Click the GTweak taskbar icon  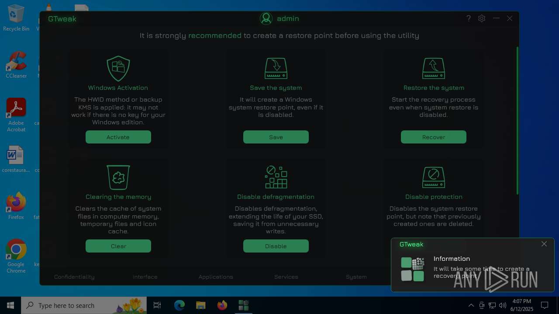pos(243,305)
